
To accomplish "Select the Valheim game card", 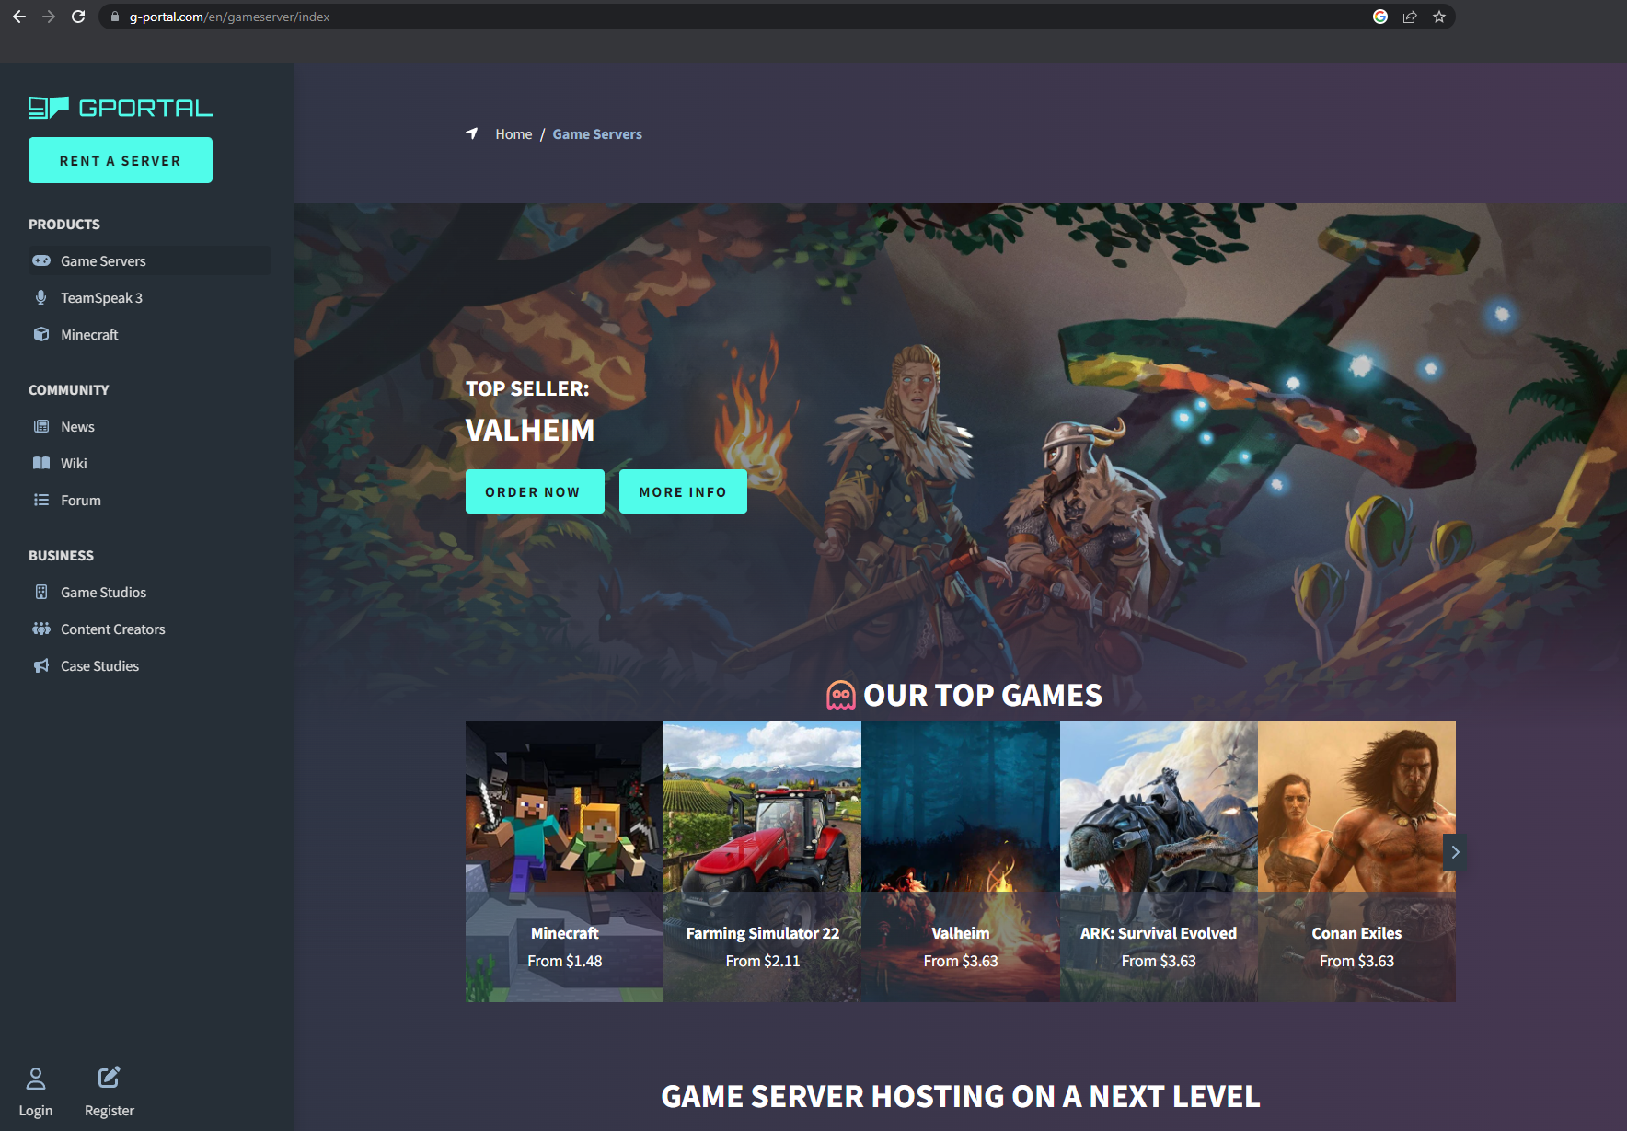I will pos(961,861).
